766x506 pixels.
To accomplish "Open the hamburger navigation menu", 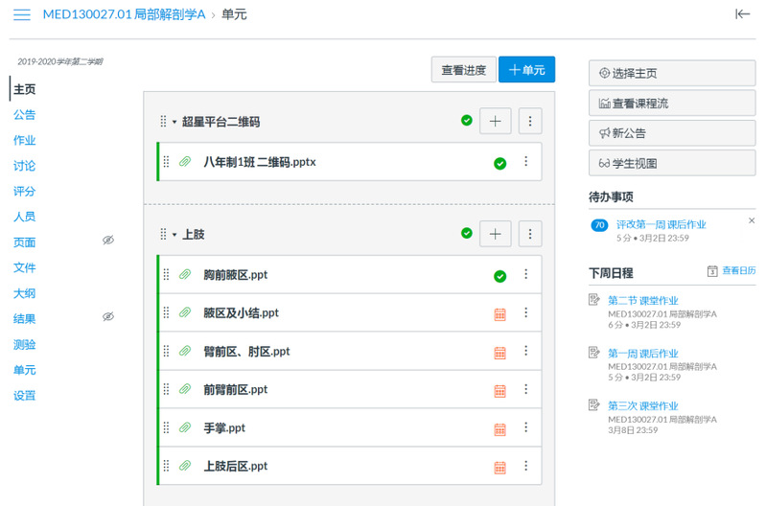I will 21,14.
